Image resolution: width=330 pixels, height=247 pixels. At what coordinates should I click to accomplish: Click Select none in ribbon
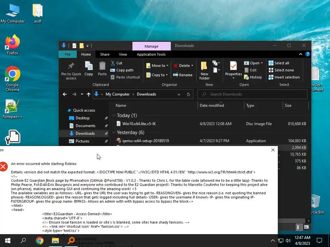[281, 70]
